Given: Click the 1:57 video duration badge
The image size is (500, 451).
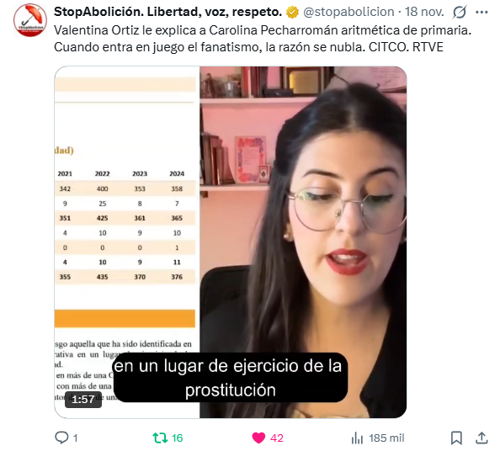Looking at the screenshot, I should 82,399.
